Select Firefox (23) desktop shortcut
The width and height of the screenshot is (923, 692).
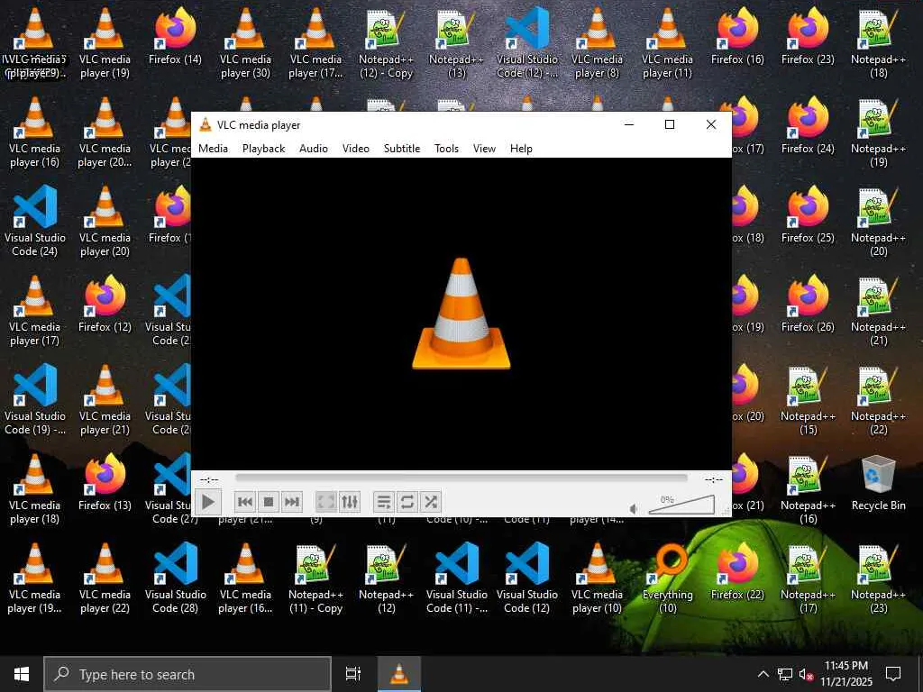point(808,36)
